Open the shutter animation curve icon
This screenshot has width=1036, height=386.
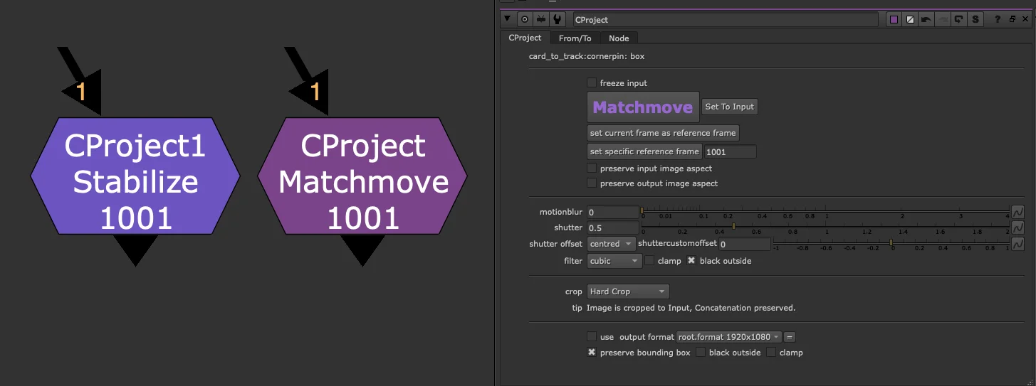point(1018,227)
